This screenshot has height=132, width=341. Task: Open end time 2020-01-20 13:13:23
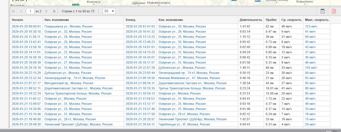tap(140, 37)
